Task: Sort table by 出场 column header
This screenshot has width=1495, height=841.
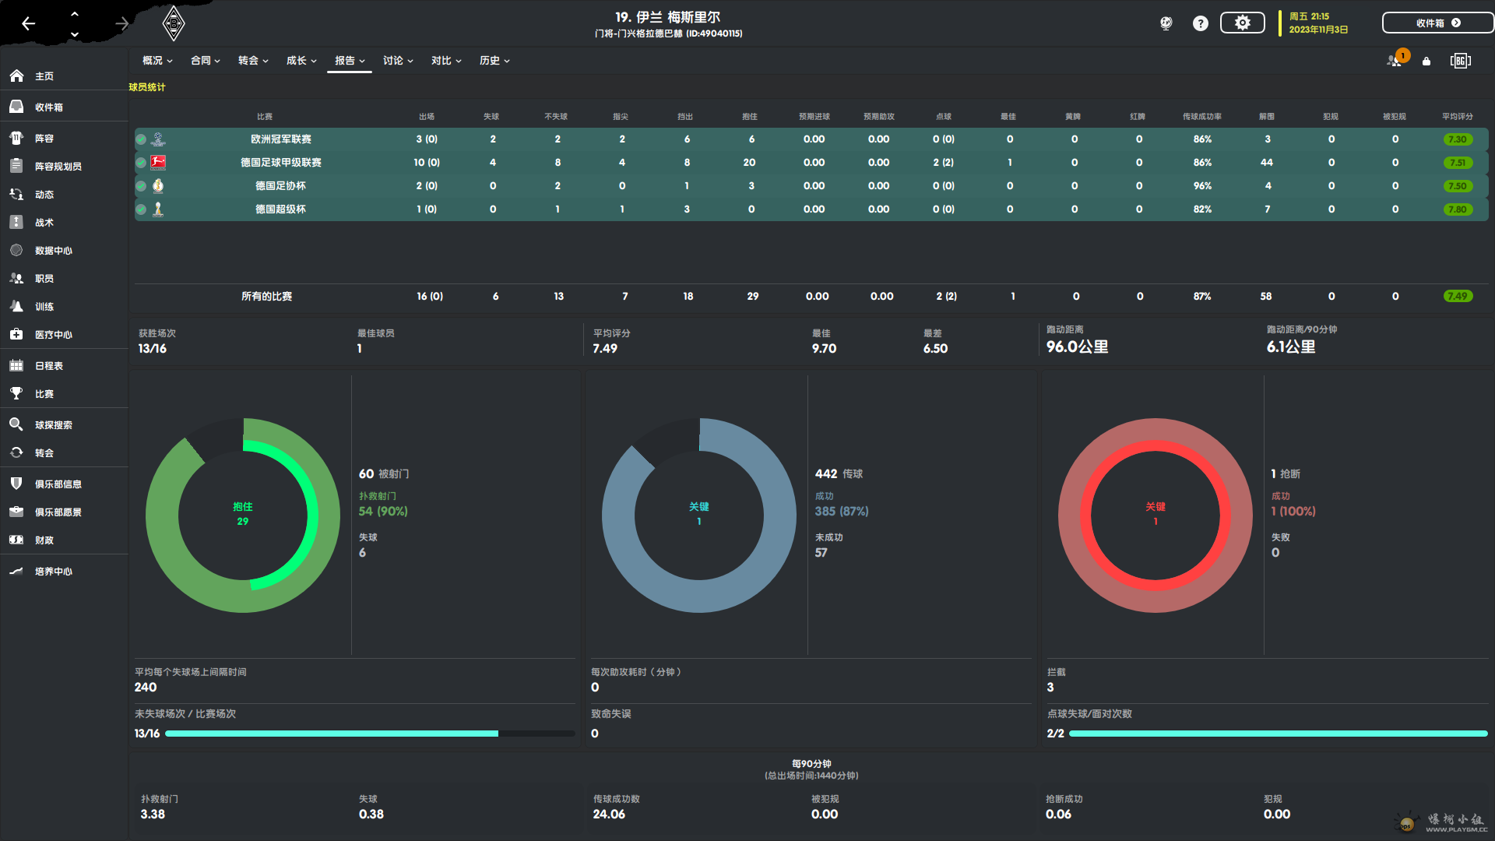Action: click(427, 117)
